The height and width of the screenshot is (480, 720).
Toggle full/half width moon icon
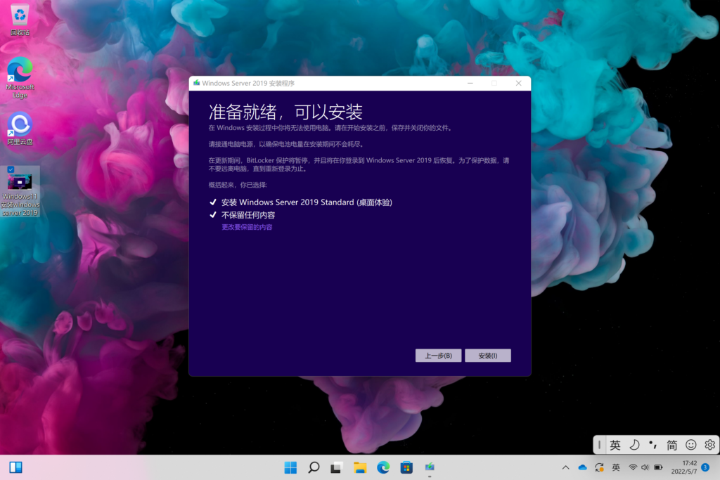tap(634, 445)
